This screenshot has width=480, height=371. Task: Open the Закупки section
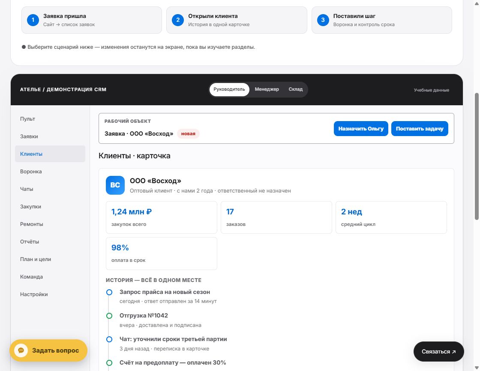click(50, 207)
